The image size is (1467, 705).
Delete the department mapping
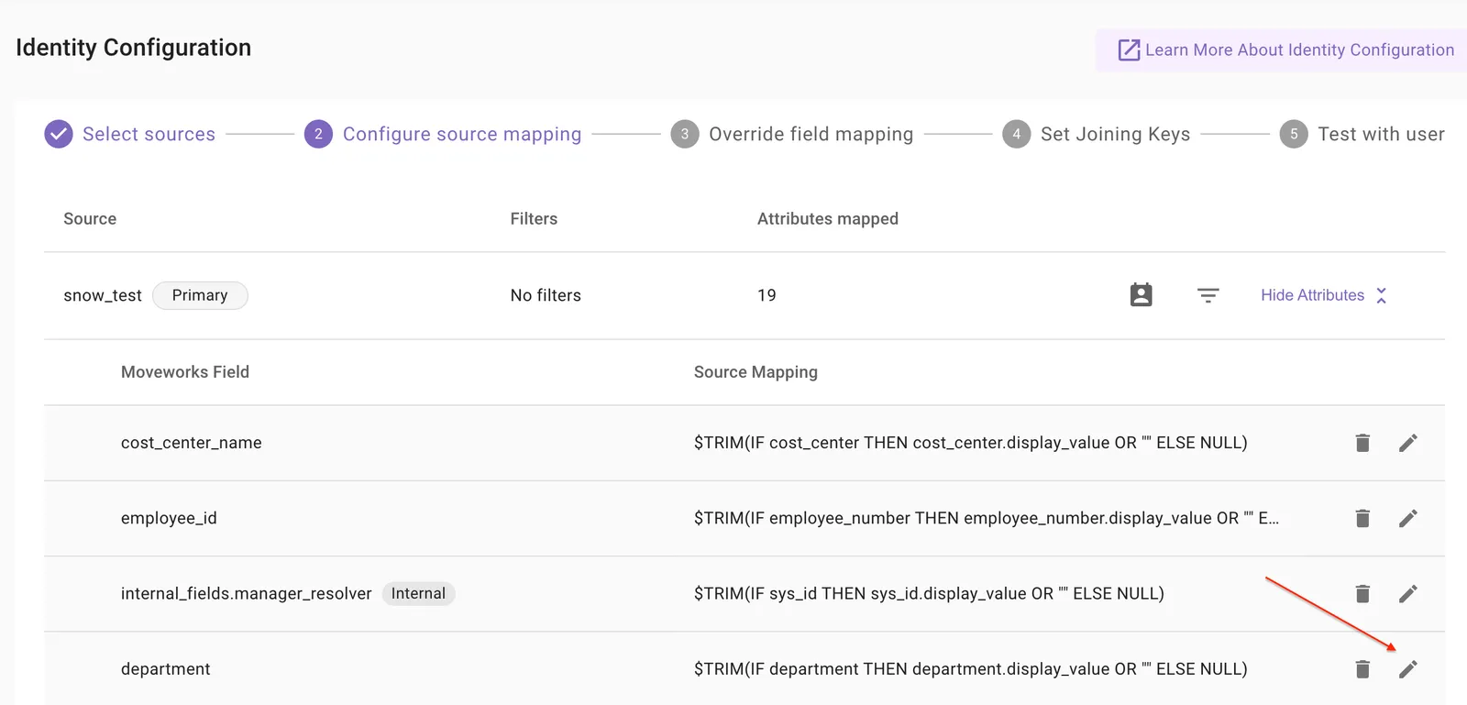[x=1362, y=669]
